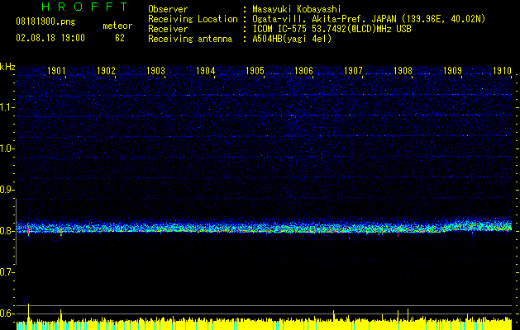Click the meteor count value 62
This screenshot has height=330, width=520.
point(120,37)
